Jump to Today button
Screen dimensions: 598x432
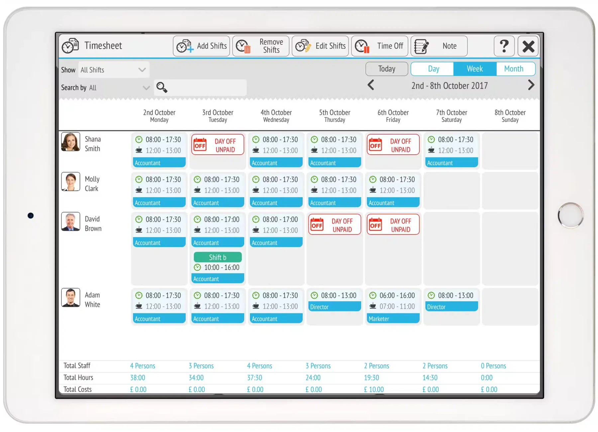coord(387,69)
